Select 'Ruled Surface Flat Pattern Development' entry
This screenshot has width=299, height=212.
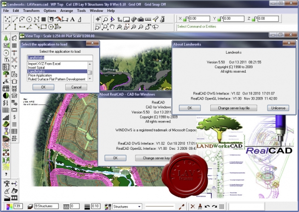(57, 79)
